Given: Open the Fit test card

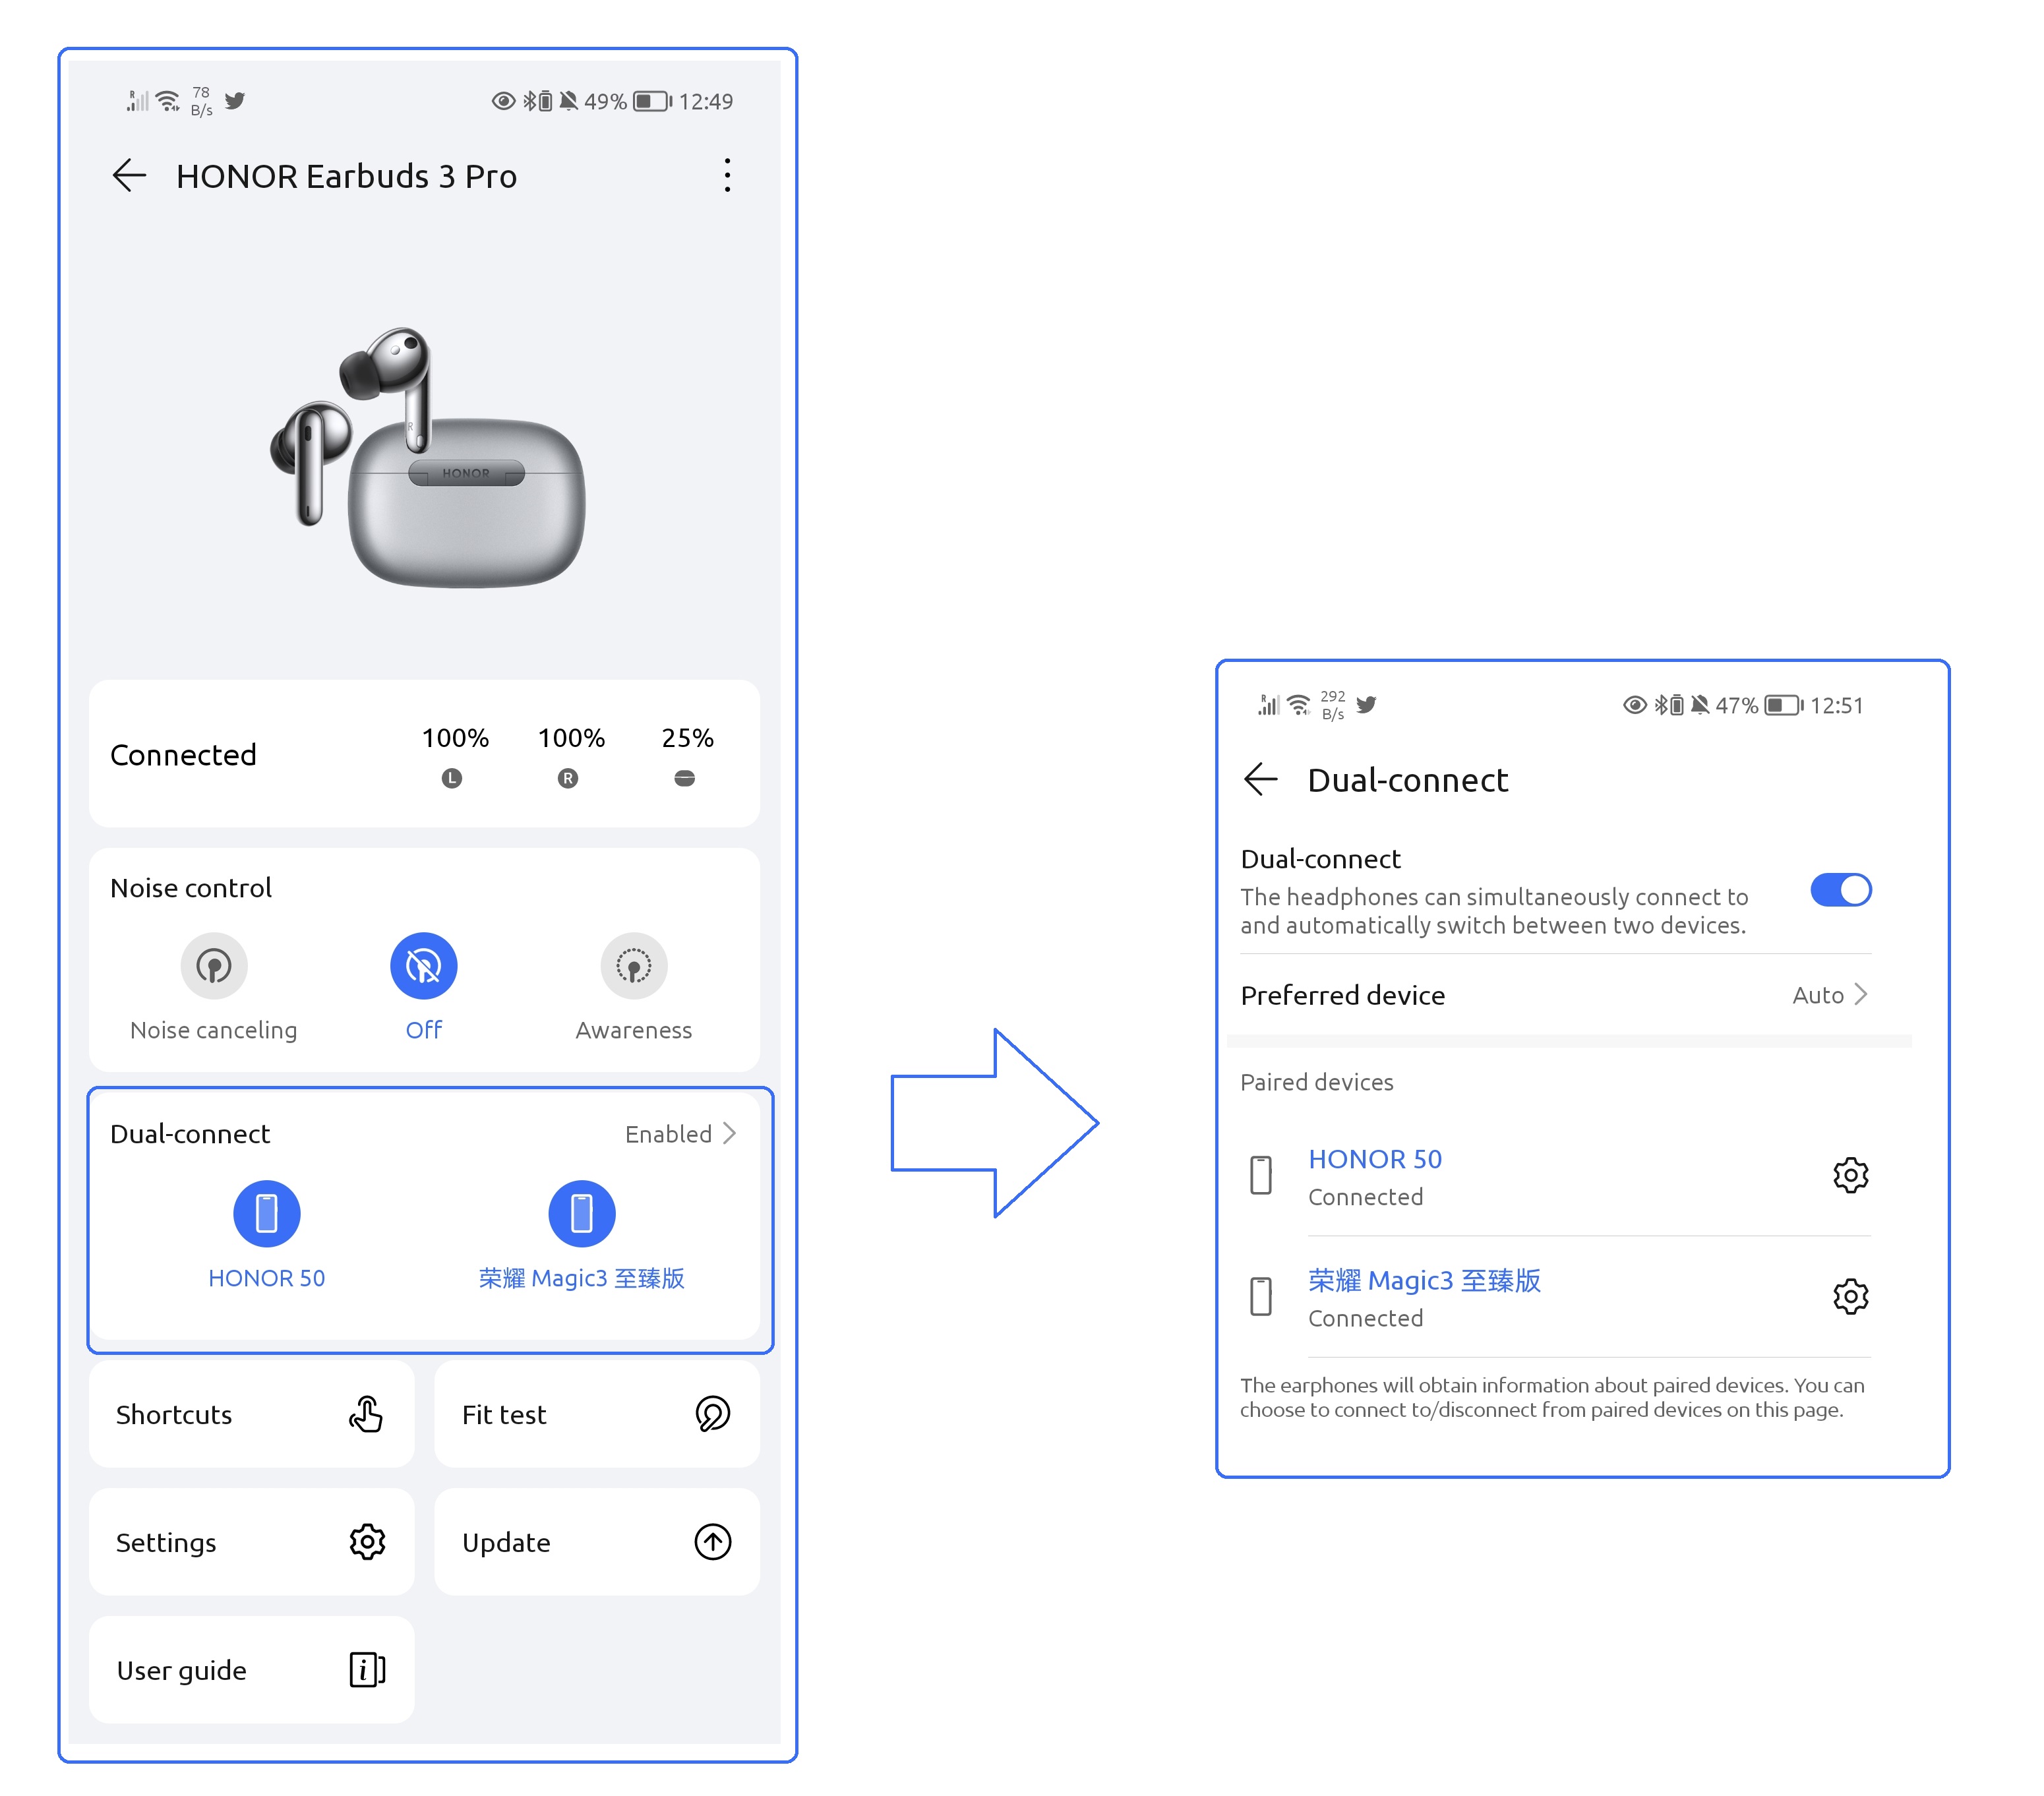Looking at the screenshot, I should pos(596,1414).
